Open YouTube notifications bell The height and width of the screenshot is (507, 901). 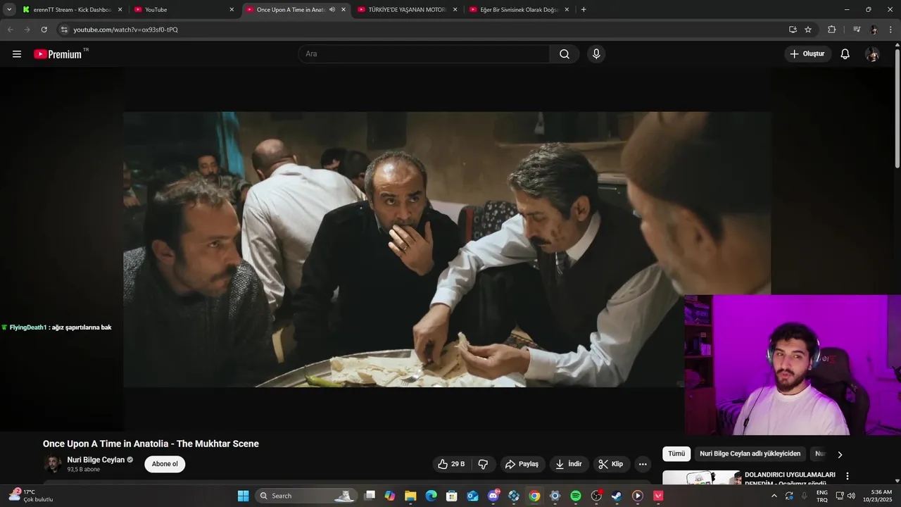click(x=845, y=54)
